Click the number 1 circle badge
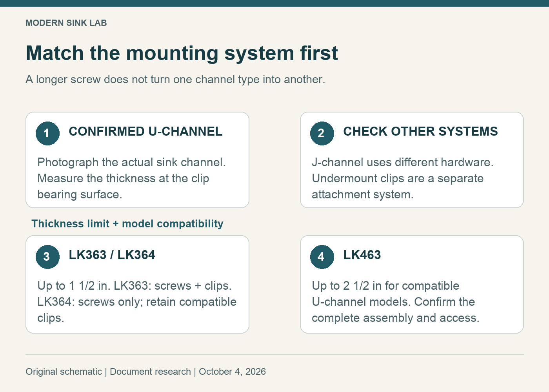This screenshot has width=549, height=392. [47, 133]
